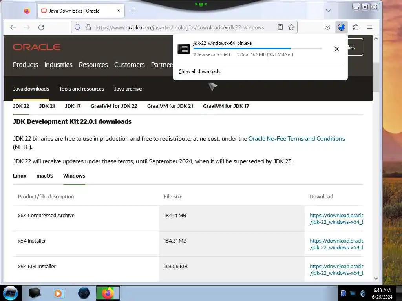Go back to the previous page
Screen dimensions: 402x301
13,27
